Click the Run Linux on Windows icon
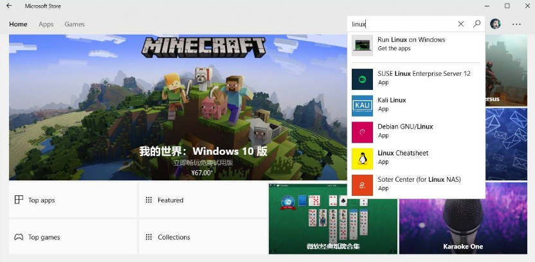The image size is (535, 262). 362,45
